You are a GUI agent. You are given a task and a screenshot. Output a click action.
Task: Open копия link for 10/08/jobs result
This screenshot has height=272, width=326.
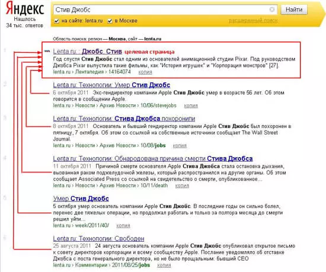[180, 145]
